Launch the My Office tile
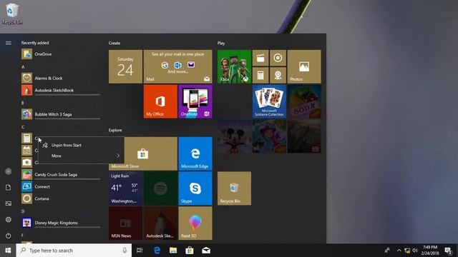Screen dimensions: 458x257 tap(160, 101)
